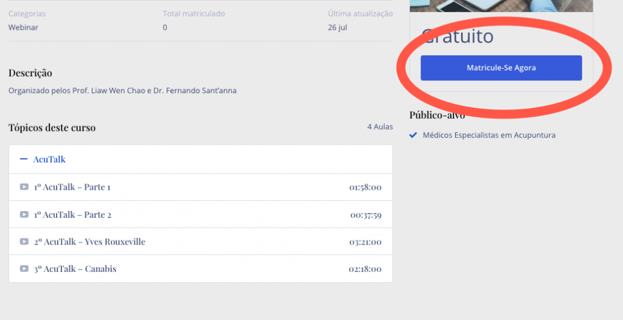Click the minus icon beside AcuTalk
The height and width of the screenshot is (320, 623).
[24, 159]
